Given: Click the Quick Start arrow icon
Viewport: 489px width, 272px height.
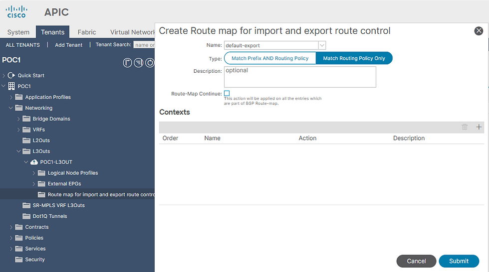Looking at the screenshot, I should (11, 75).
